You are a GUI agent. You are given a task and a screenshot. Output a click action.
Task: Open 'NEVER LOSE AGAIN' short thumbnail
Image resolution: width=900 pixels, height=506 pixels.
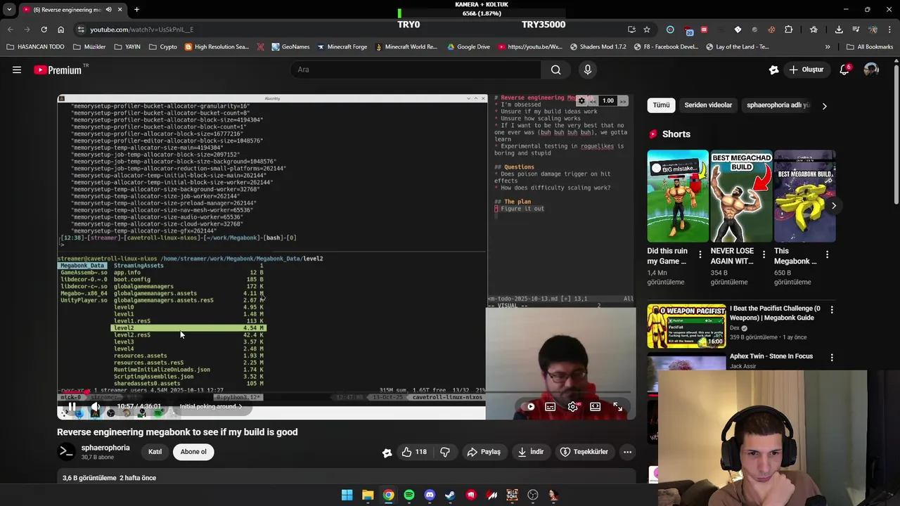point(741,196)
